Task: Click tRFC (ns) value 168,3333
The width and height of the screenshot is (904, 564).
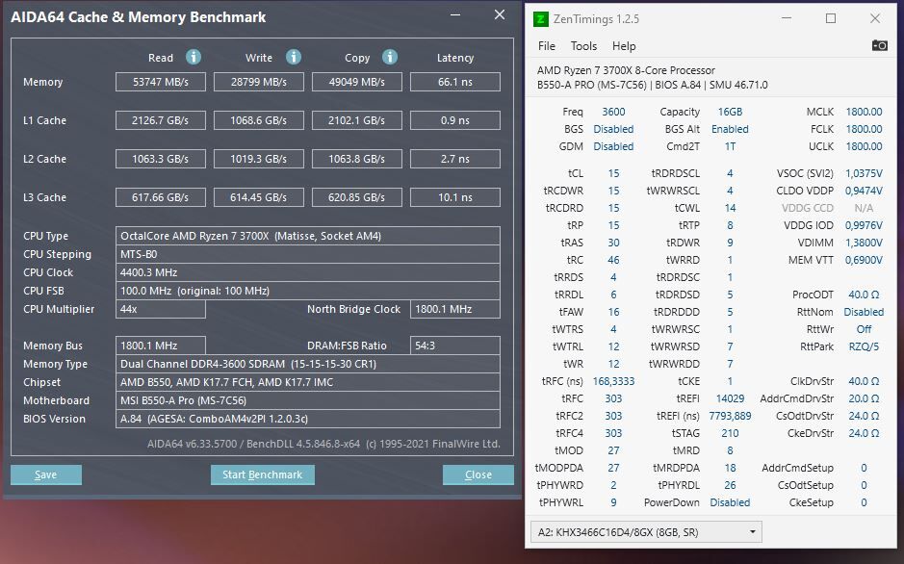Action: (x=613, y=381)
